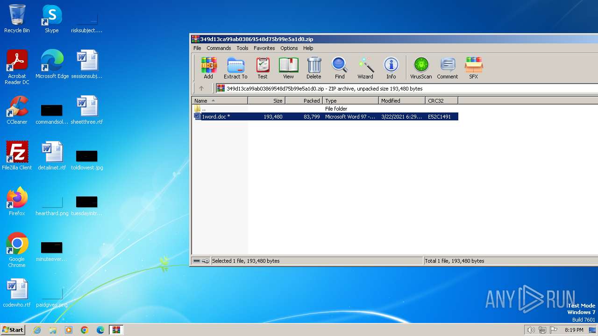Select the 1word.doc file row

tap(325, 117)
